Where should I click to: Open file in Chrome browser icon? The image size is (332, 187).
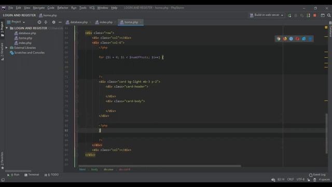click(279, 38)
